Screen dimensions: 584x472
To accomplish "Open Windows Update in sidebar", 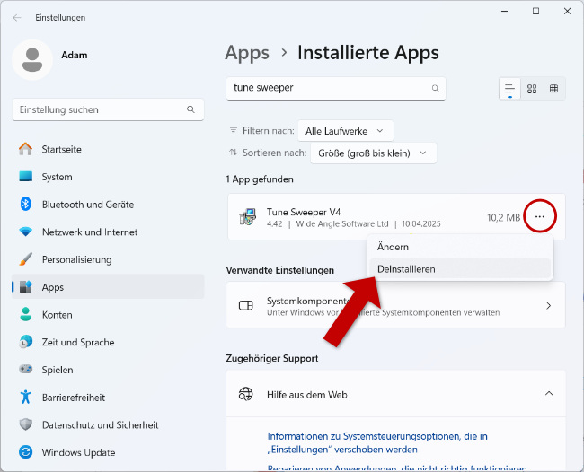I will coord(108,452).
